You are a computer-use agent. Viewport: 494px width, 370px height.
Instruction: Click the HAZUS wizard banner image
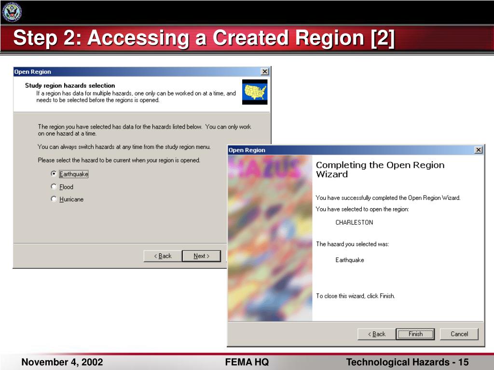270,238
